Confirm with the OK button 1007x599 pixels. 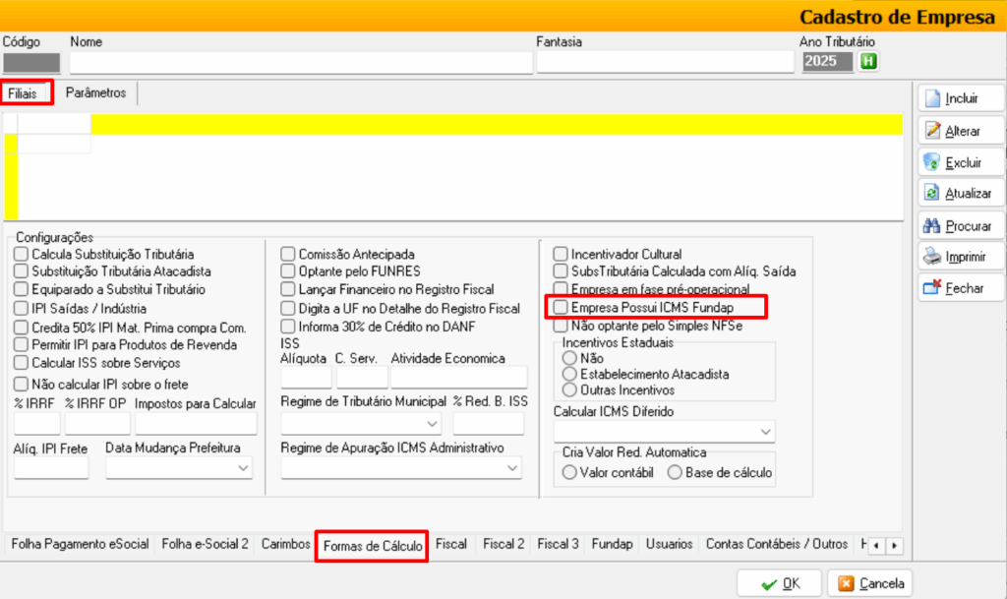click(780, 583)
